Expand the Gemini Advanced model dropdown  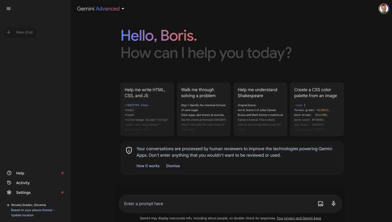pyautogui.click(x=101, y=9)
